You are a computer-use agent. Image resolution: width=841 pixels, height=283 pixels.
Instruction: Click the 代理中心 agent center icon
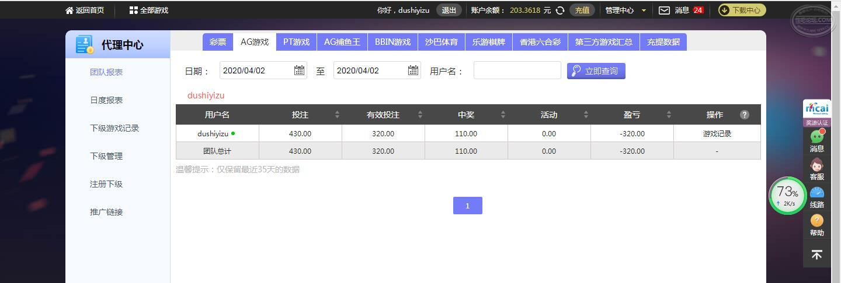tap(85, 45)
